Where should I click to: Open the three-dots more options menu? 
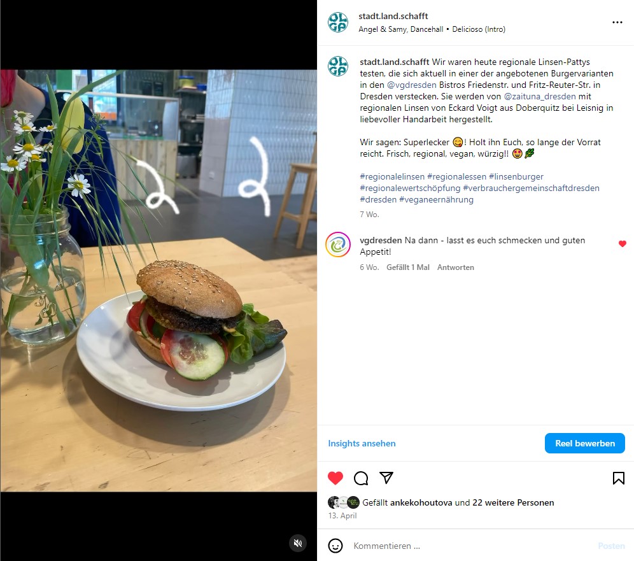point(617,22)
